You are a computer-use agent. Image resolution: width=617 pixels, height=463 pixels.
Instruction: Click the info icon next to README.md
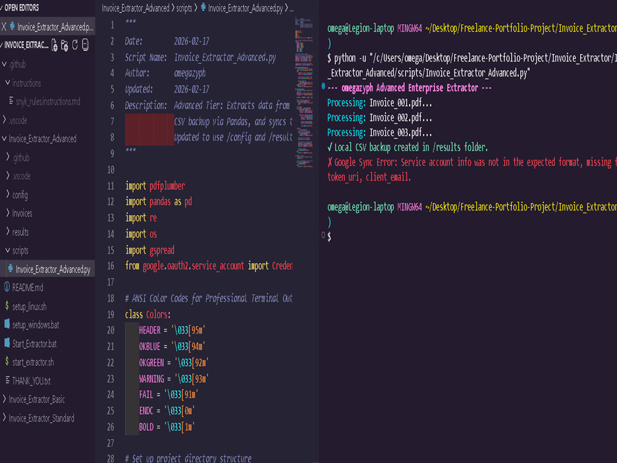coord(7,287)
